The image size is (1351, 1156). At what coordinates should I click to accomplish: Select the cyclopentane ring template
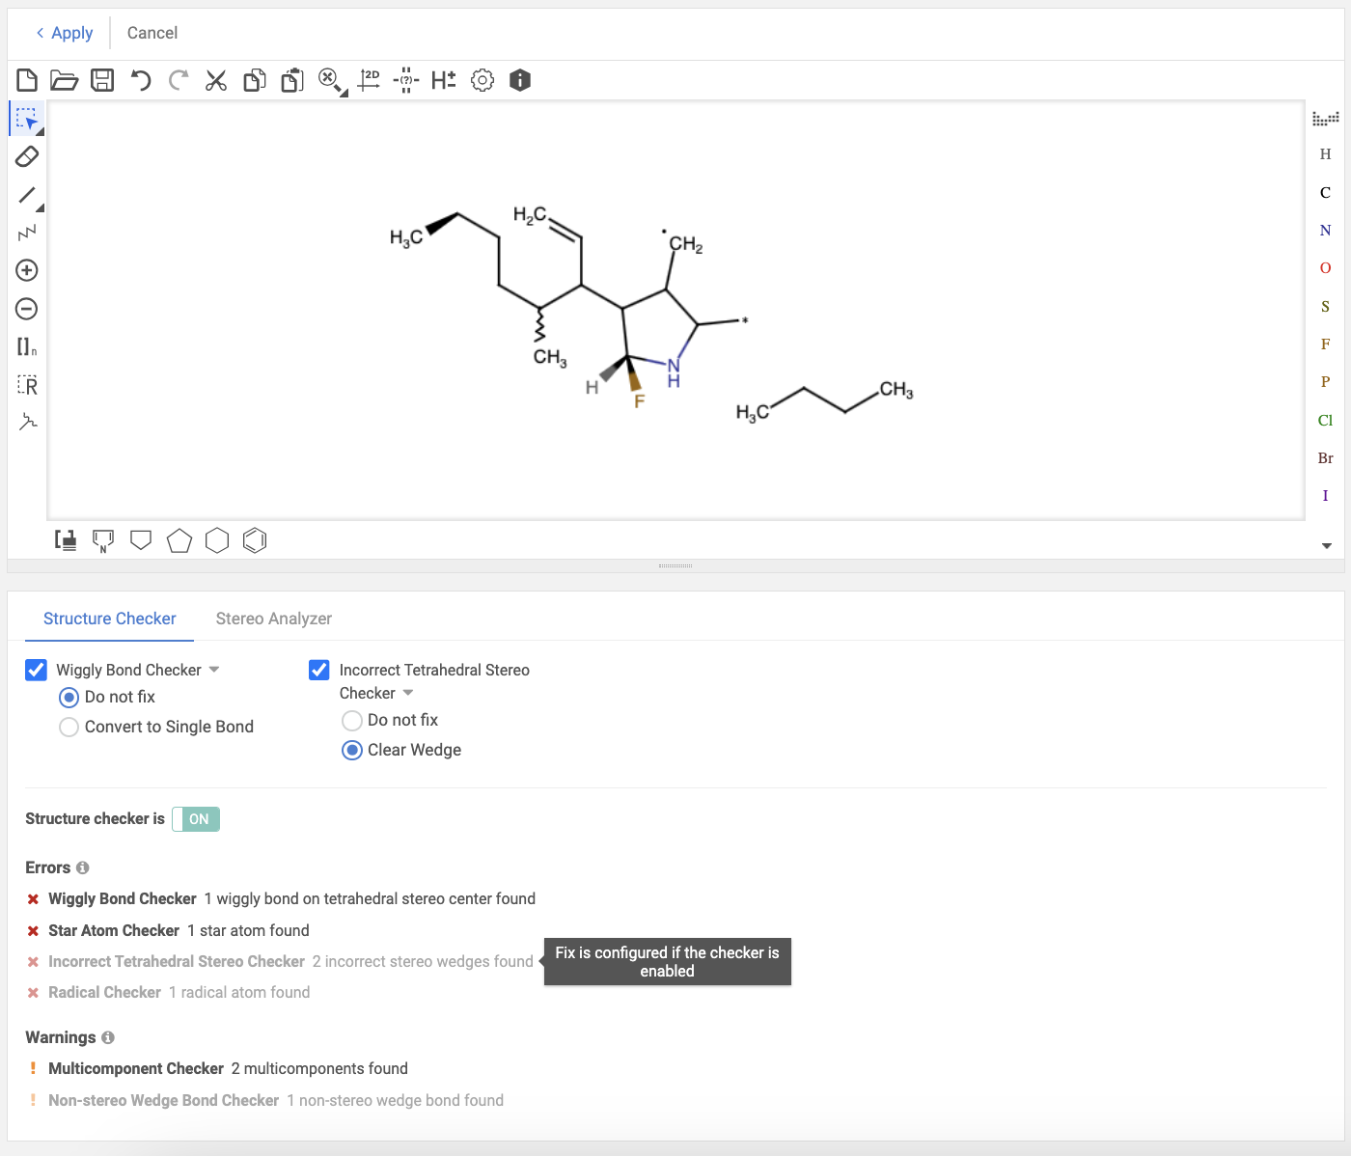[x=179, y=540]
